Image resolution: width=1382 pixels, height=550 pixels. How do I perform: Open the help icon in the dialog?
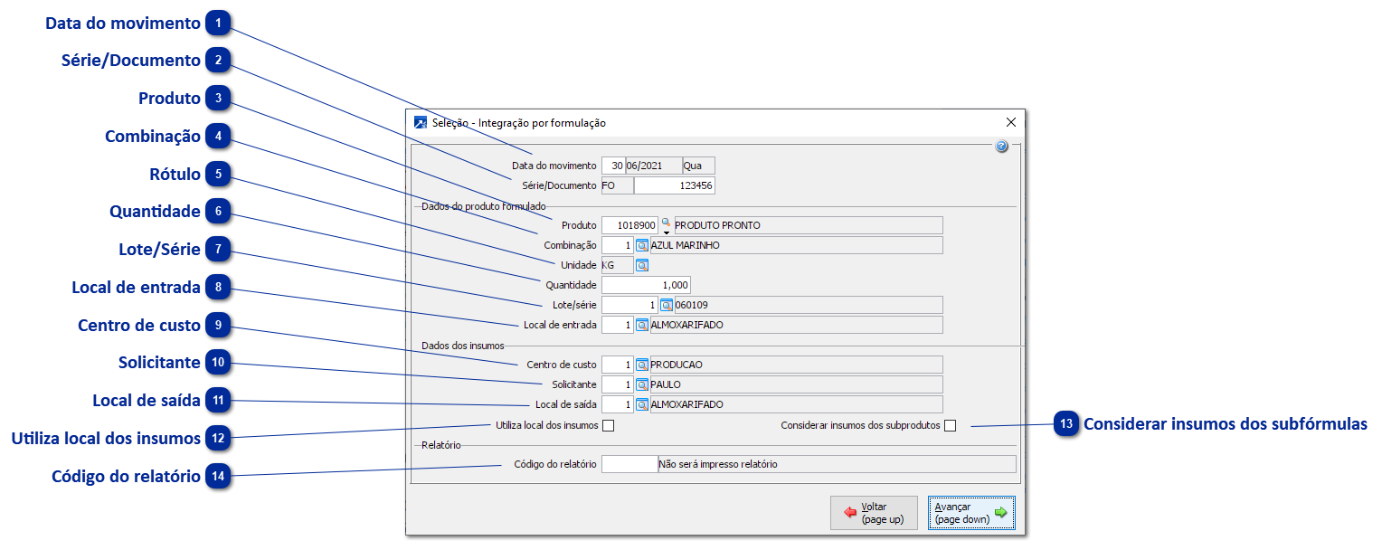point(1001,146)
